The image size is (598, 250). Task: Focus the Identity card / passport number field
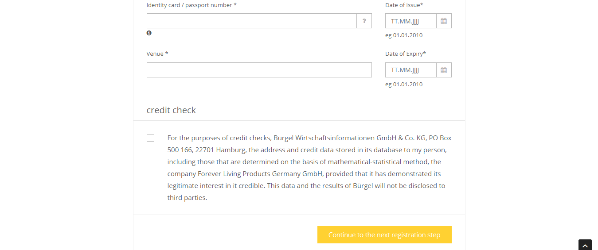pos(251,21)
